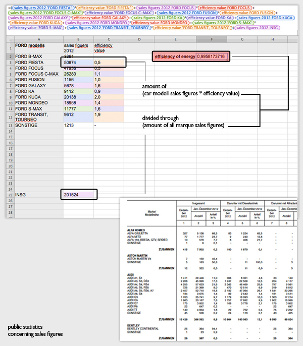Viewport: 303px width, 346px height.
Task: Select the 1156 sales cell
Action: click(x=78, y=80)
